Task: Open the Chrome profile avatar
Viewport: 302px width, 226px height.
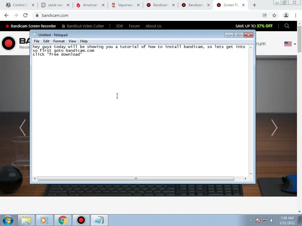Action: (x=286, y=15)
